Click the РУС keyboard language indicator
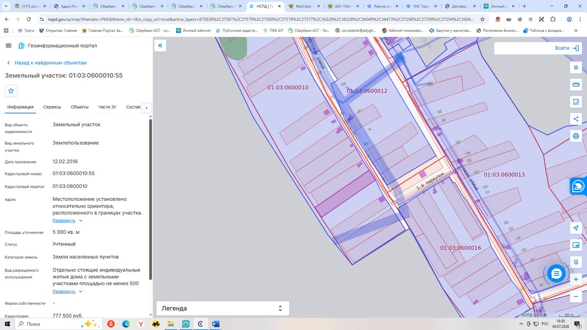The height and width of the screenshot is (330, 587). pyautogui.click(x=545, y=324)
